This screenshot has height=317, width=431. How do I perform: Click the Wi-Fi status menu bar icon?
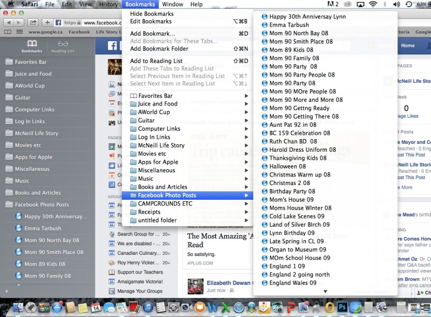(x=373, y=4)
